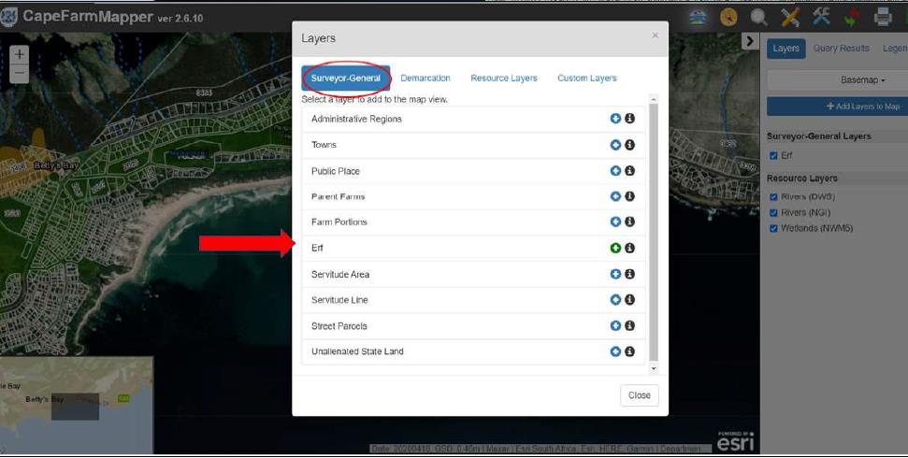Show info for the Towns layer
Image resolution: width=908 pixels, height=458 pixels.
(630, 145)
